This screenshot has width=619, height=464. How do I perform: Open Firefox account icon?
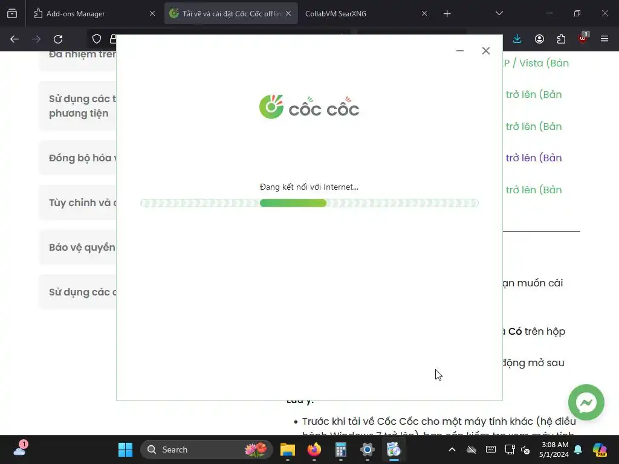[x=539, y=39]
